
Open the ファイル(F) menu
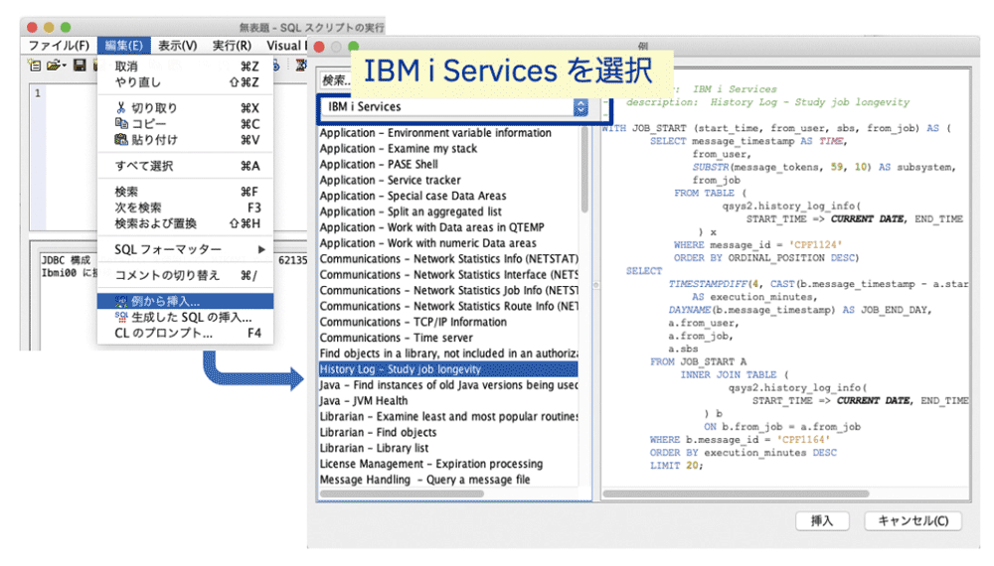pos(59,46)
